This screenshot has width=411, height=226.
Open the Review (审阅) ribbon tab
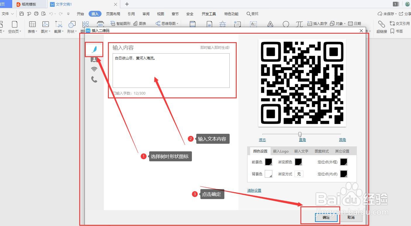pyautogui.click(x=146, y=14)
